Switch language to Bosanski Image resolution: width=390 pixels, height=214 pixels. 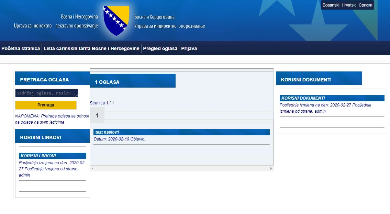coord(331,5)
